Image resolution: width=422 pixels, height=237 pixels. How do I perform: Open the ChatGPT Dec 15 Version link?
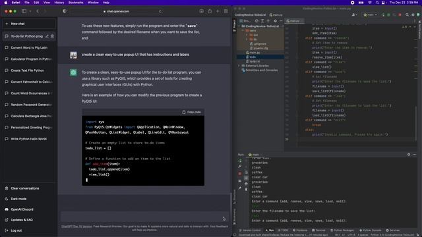76,226
